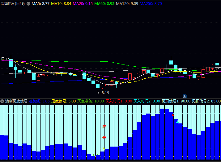This screenshot has width=221, height=162.
Task: Click the yellow star buy marker
Action: (104, 148)
